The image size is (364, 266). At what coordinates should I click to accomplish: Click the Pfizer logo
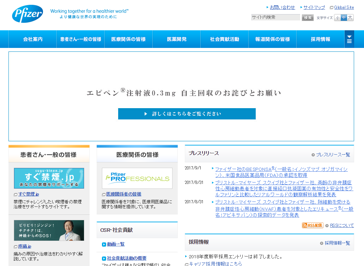click(28, 14)
